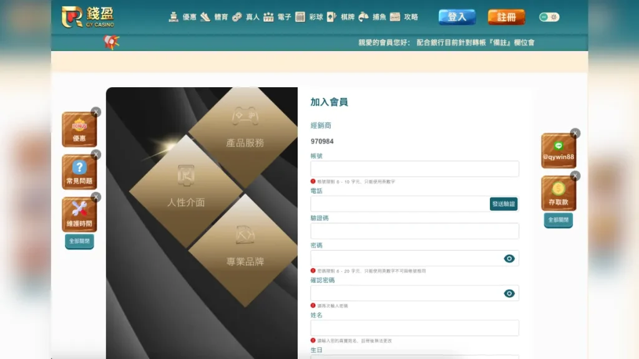Viewport: 639px width, 359px height.
Task: Open the 體育 sports menu
Action: click(x=215, y=17)
